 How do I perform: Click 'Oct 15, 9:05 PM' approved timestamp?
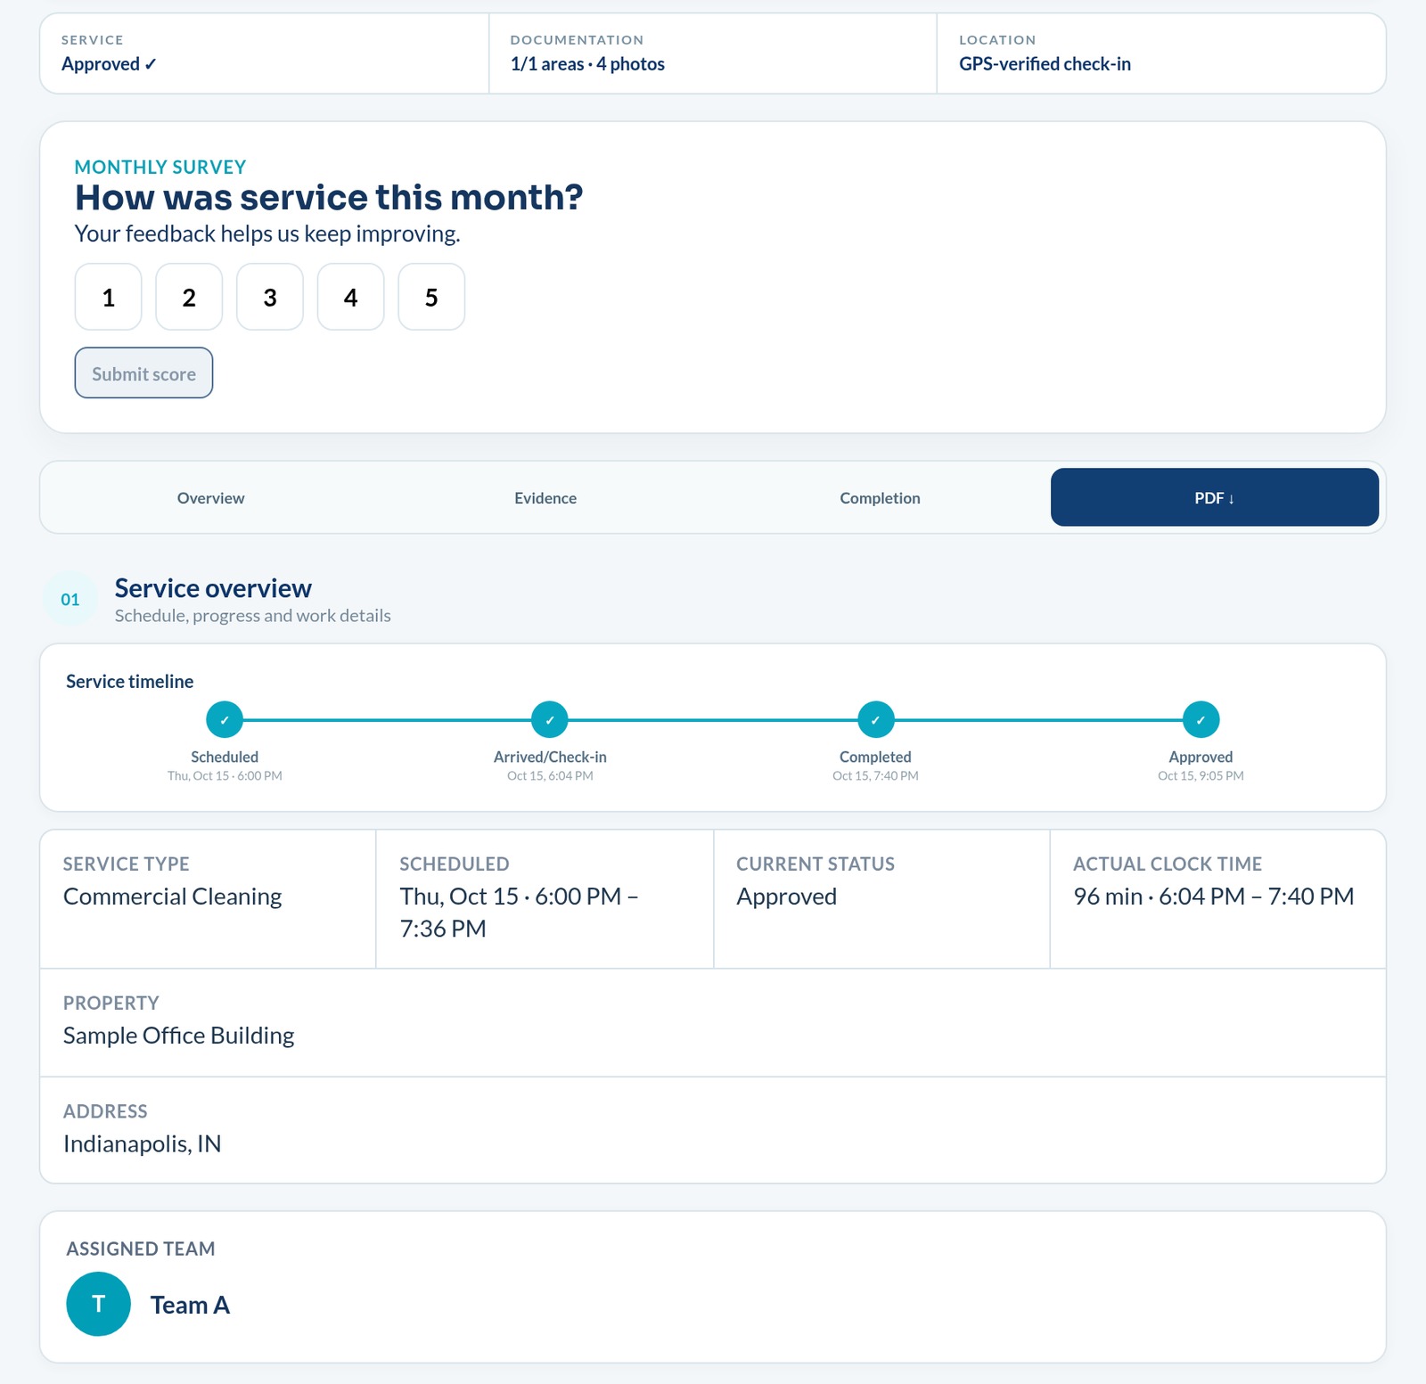click(1201, 776)
